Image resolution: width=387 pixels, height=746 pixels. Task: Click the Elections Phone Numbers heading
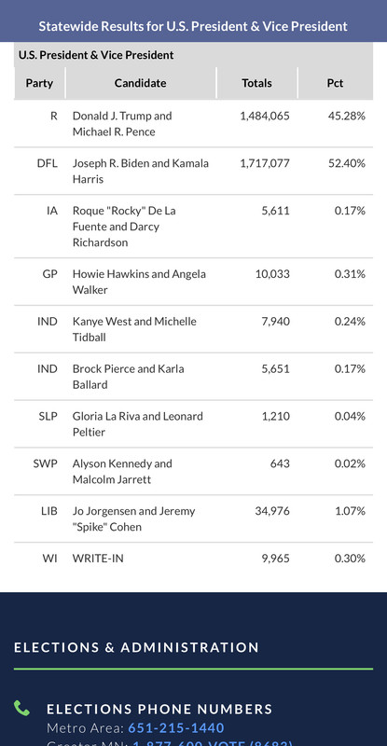(x=159, y=709)
